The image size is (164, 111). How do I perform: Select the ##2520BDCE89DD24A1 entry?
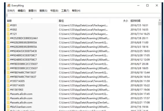tap(24, 38)
